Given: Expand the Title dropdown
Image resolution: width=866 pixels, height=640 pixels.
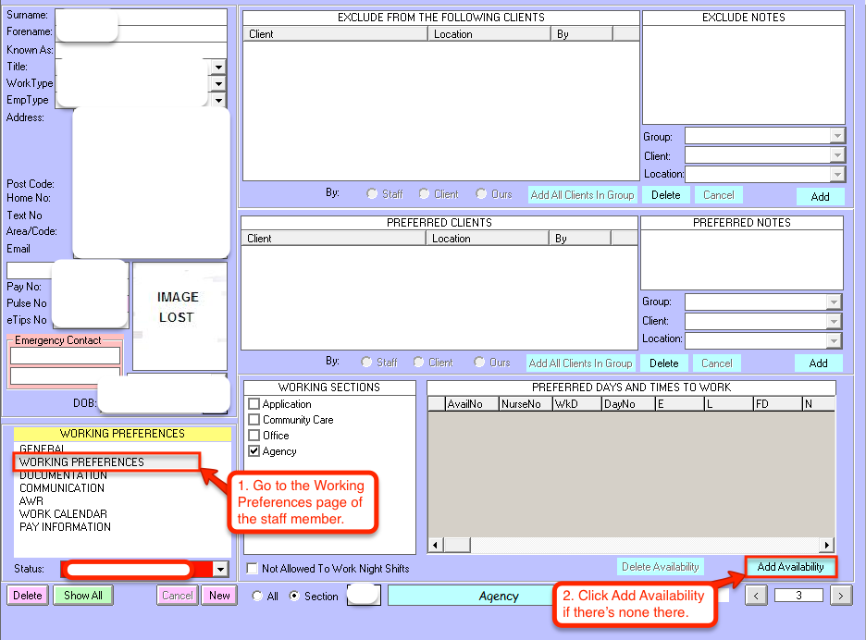Looking at the screenshot, I should [x=218, y=67].
